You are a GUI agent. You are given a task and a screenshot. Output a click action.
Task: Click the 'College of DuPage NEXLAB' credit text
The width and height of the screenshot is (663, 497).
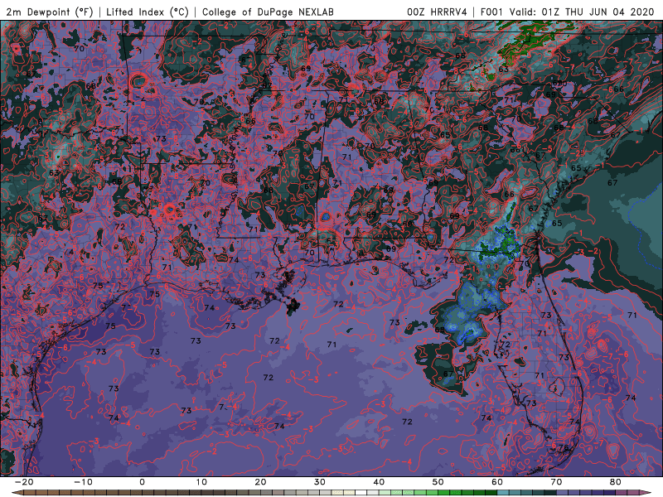click(268, 12)
